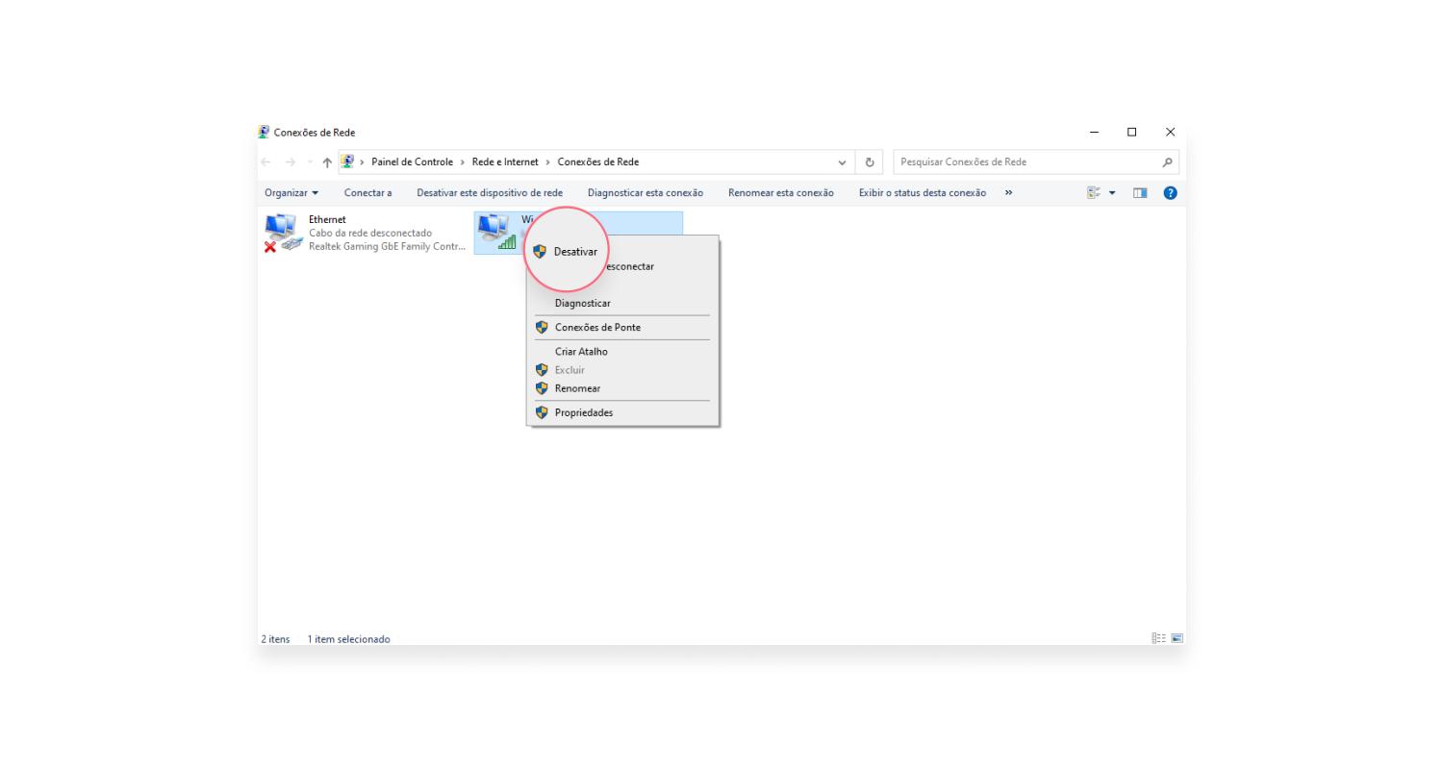Click Painel de Controle in the breadcrumb
Image resolution: width=1443 pixels, height=769 pixels.
(412, 161)
